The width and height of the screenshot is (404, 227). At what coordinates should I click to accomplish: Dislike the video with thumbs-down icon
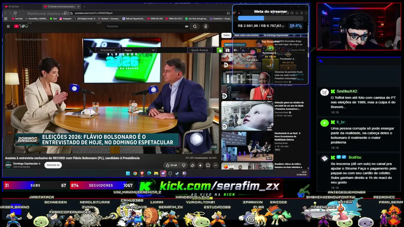184,165
